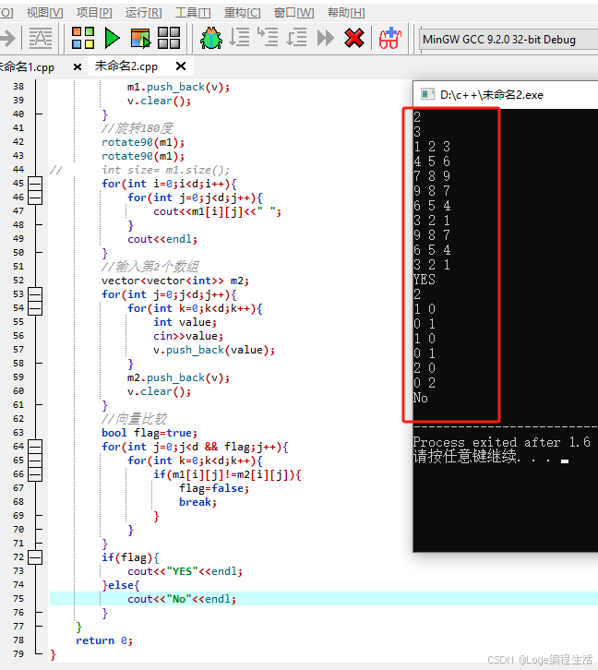Click 'm2.push_back(v);' on line 59

coord(178,377)
